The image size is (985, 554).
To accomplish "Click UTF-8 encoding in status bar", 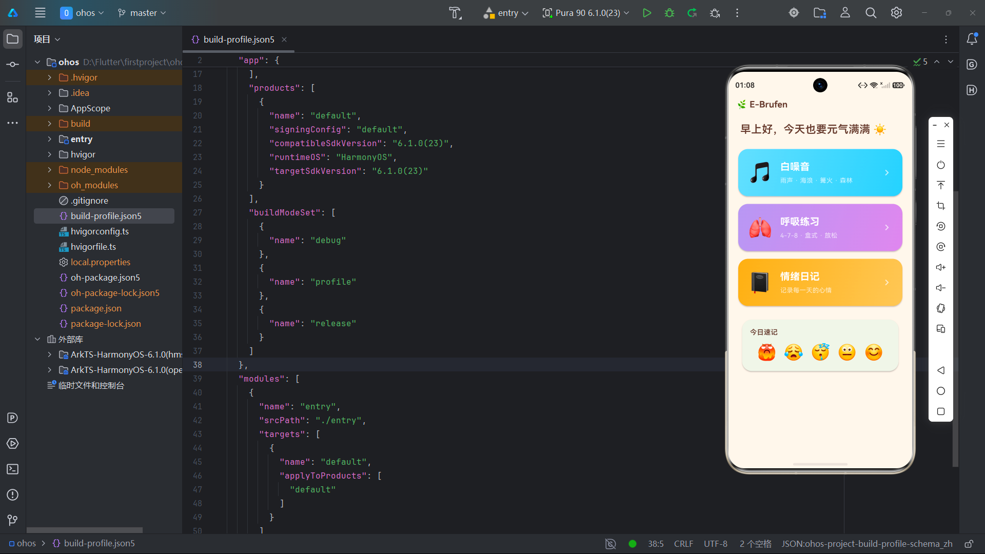I will [x=715, y=544].
